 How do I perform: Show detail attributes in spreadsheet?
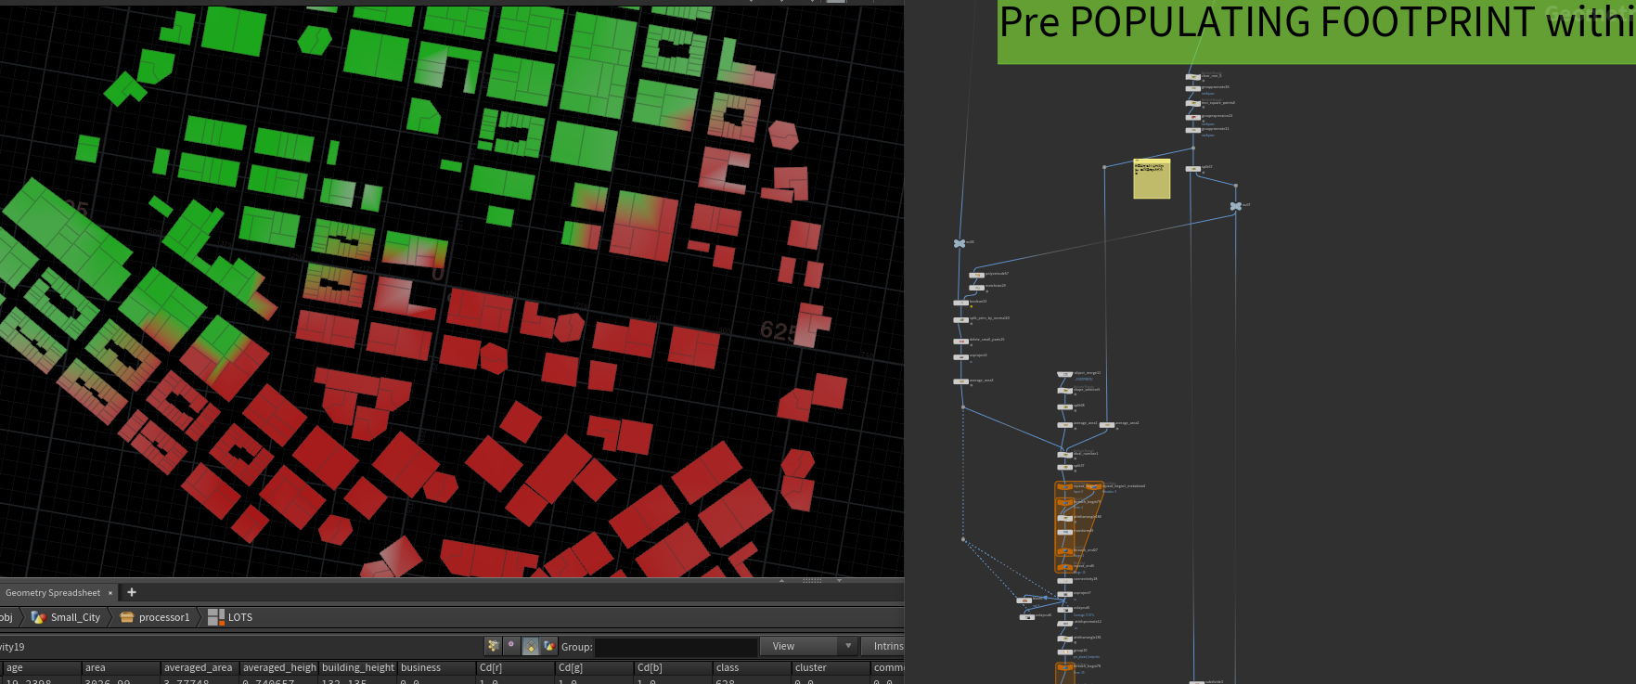(x=549, y=646)
